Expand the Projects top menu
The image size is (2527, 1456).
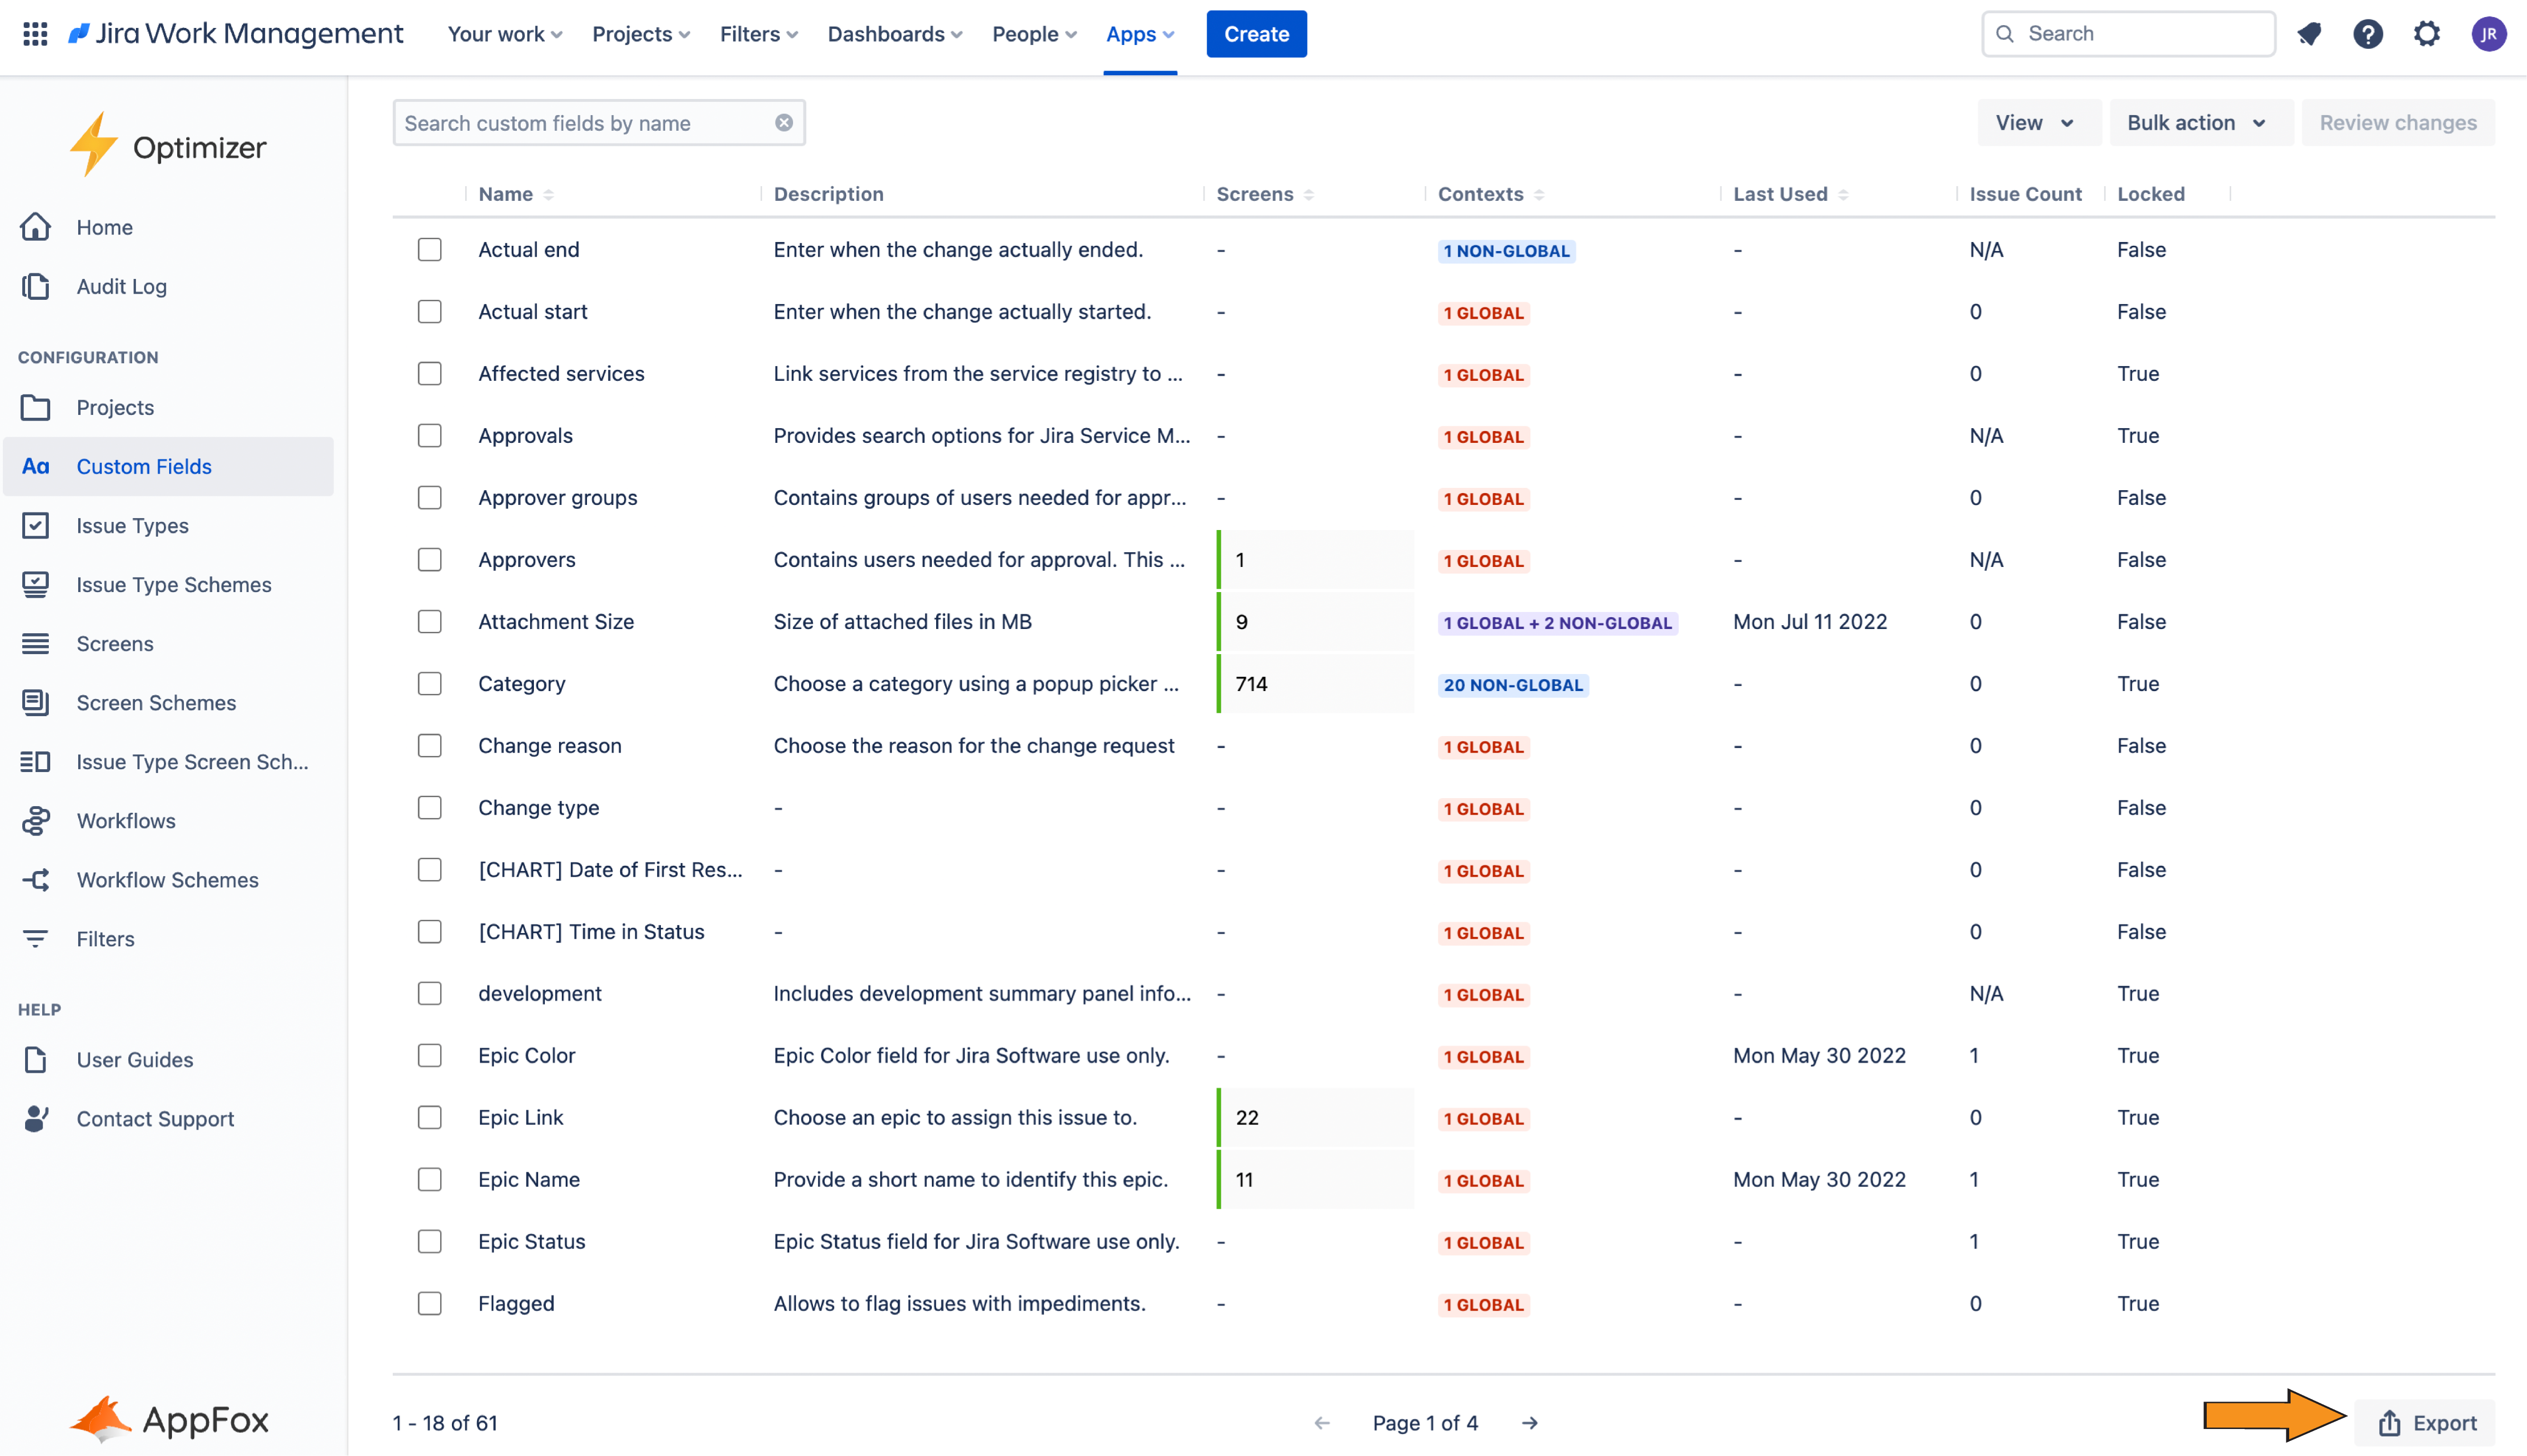point(640,34)
